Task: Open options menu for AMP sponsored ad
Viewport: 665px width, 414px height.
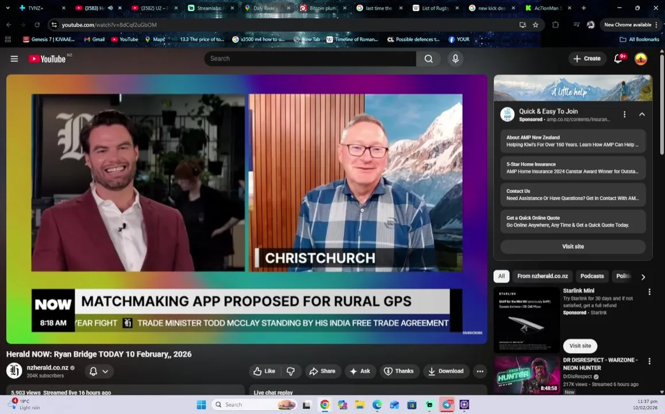Action: (624, 114)
